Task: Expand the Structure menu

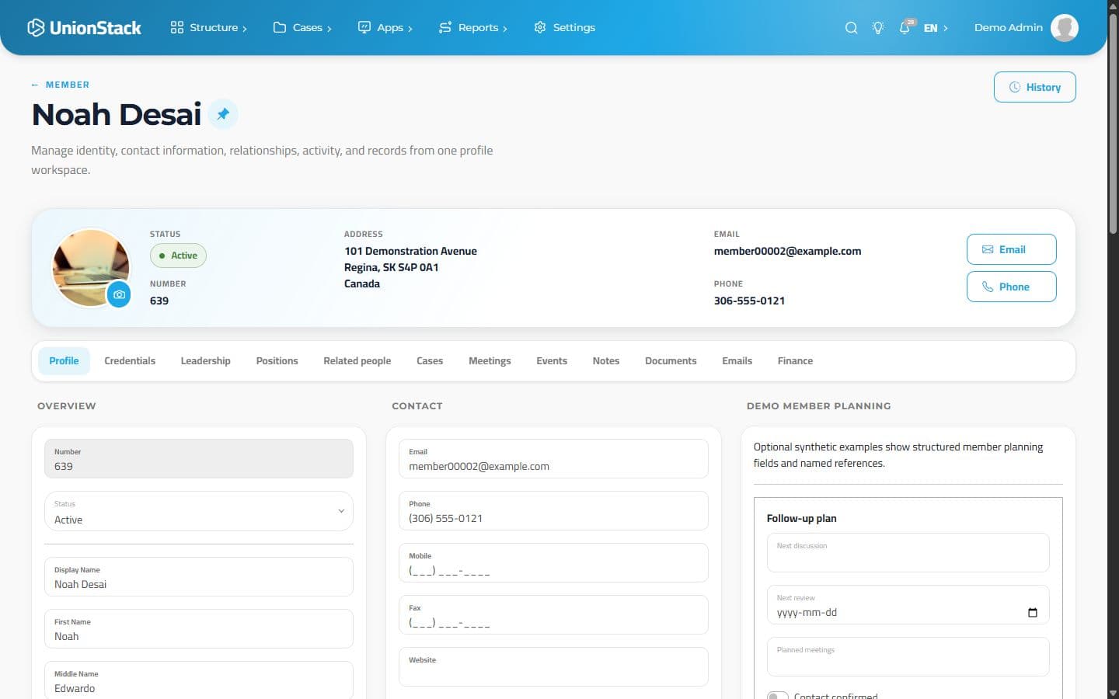Action: (x=209, y=28)
